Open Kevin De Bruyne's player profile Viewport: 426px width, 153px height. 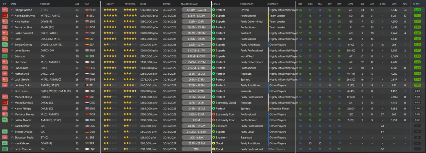pyautogui.click(x=24, y=16)
